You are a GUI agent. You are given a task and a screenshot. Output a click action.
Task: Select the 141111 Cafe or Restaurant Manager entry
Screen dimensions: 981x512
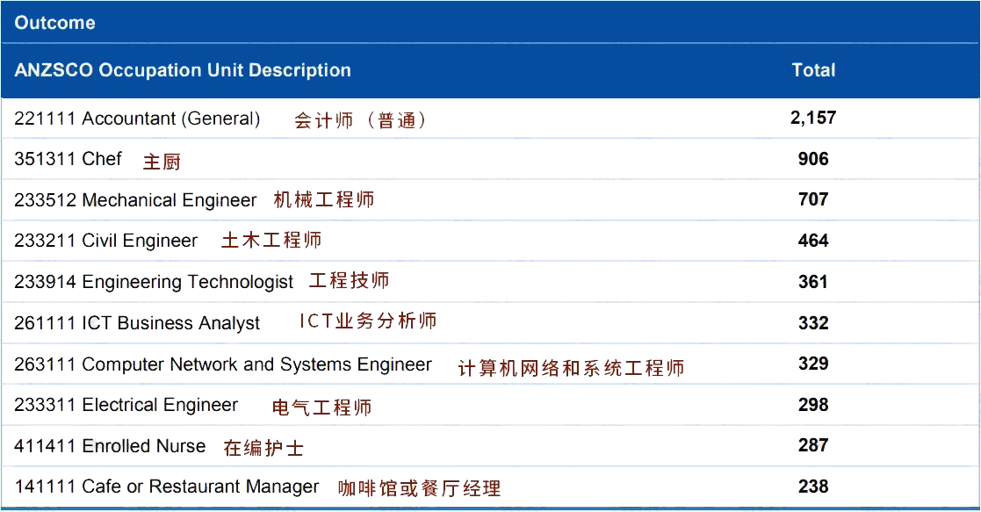pos(167,487)
